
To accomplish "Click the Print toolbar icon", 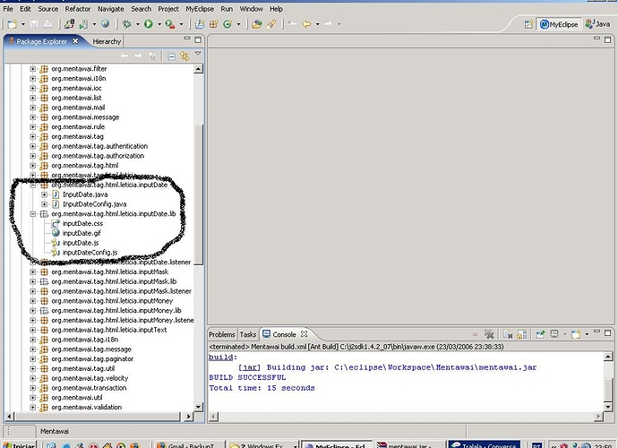I will click(x=47, y=24).
